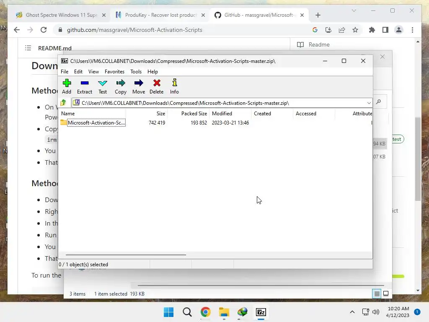Switch File Explorer to details view

[377, 294]
